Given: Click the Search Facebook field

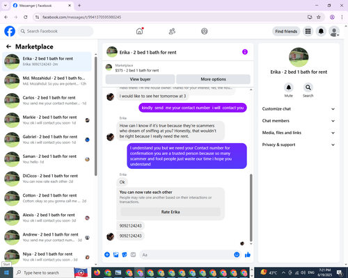Looking at the screenshot, I should 56,31.
